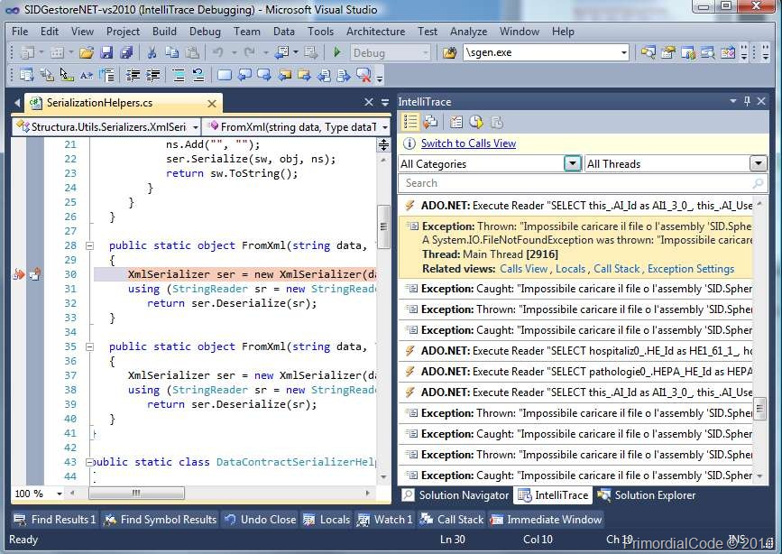Collapse the FromXml method at line 28
782x554 pixels.
(90, 245)
